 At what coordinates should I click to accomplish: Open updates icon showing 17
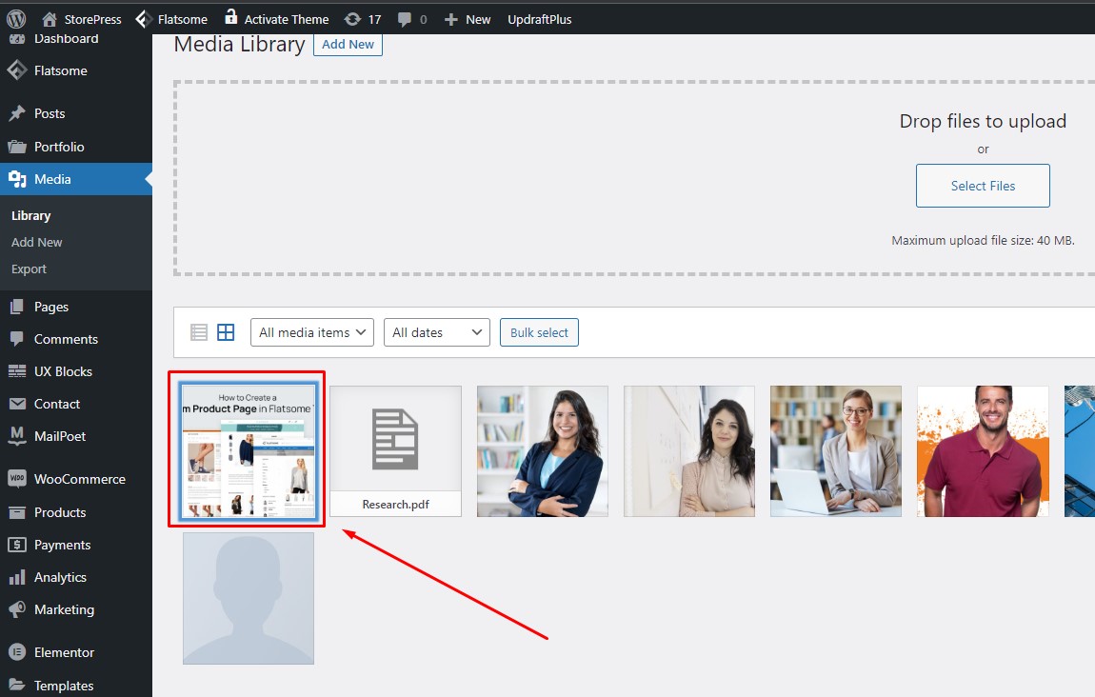[x=352, y=19]
